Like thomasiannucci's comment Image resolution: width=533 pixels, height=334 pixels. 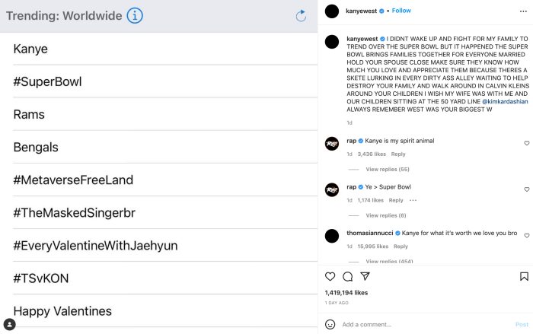(x=526, y=233)
